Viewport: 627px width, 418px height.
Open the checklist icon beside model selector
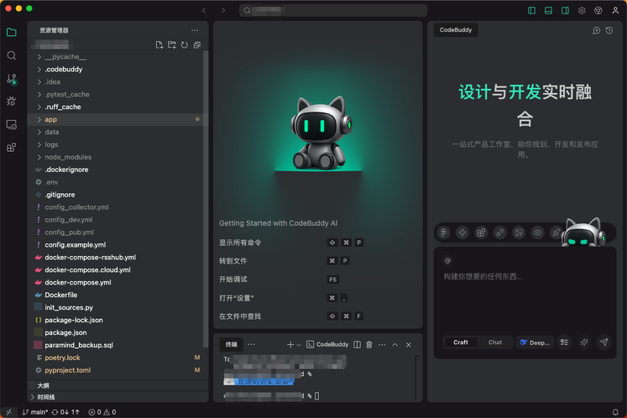tap(564, 342)
